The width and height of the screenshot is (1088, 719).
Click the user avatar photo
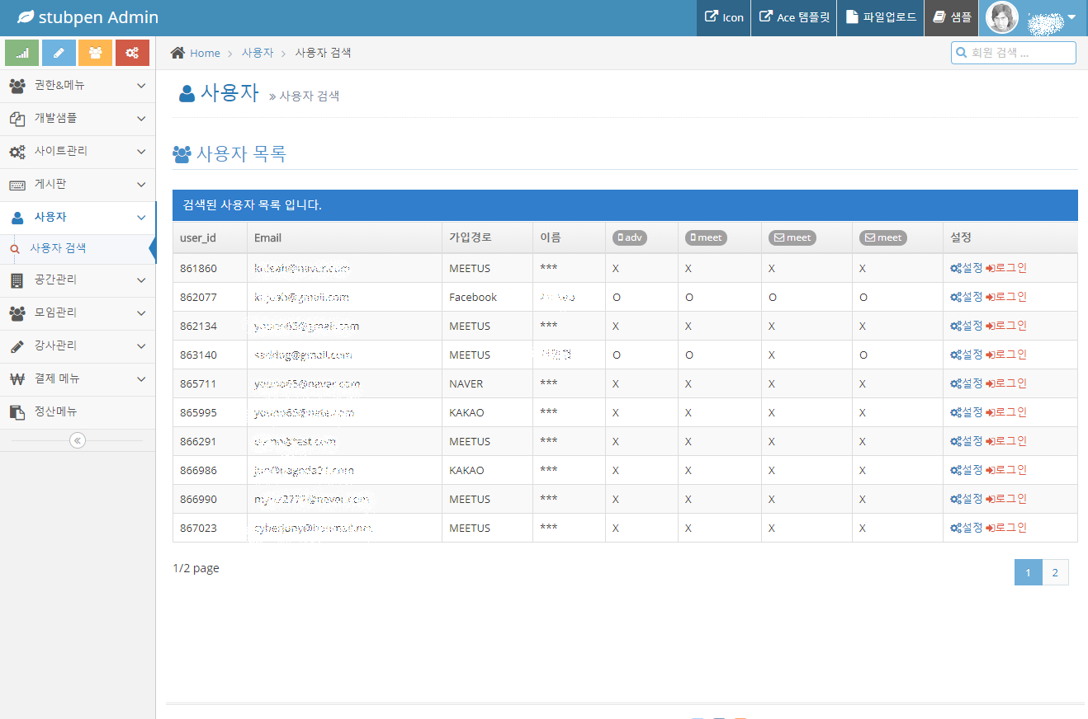[x=1002, y=17]
